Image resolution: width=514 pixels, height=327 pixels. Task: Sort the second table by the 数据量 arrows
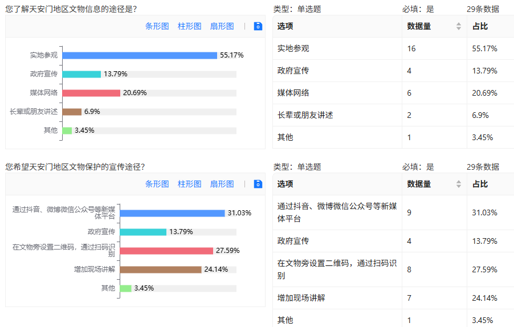[x=459, y=185]
